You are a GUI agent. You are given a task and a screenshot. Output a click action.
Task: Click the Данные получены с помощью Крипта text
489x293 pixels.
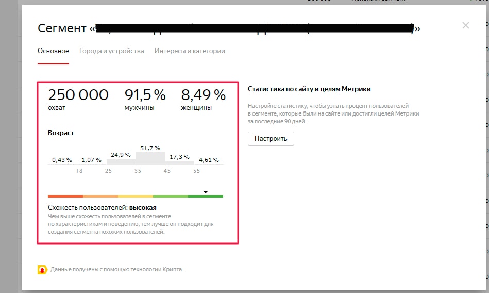point(116,269)
